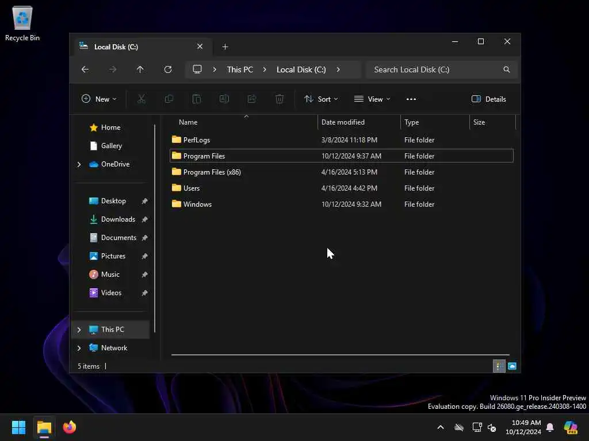The image size is (589, 441).
Task: Open Copilot preview icon in taskbar
Action: [571, 427]
